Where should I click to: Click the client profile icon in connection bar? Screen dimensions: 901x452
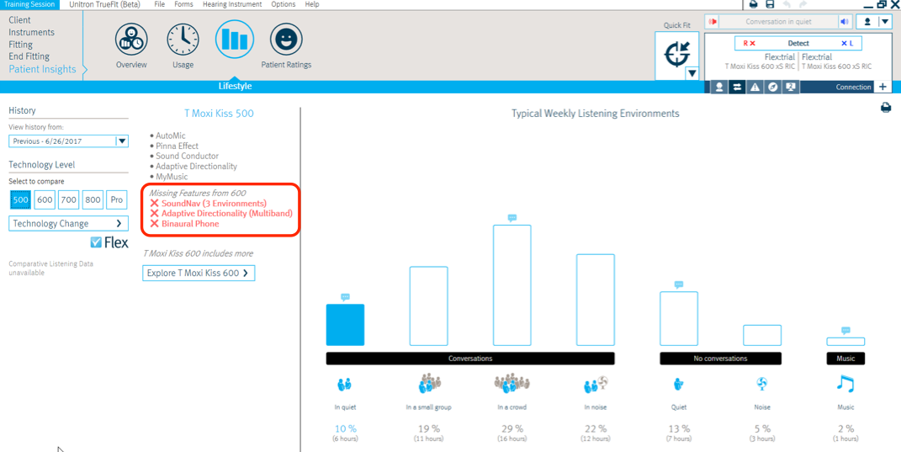tap(718, 87)
